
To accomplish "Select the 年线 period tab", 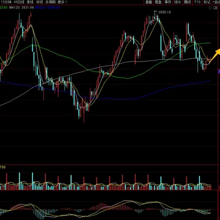I will pos(38,2).
